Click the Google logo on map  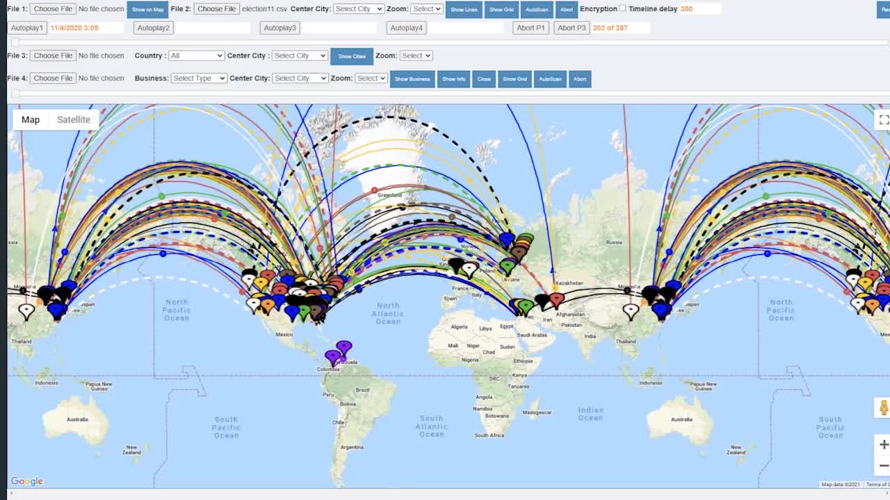click(26, 481)
